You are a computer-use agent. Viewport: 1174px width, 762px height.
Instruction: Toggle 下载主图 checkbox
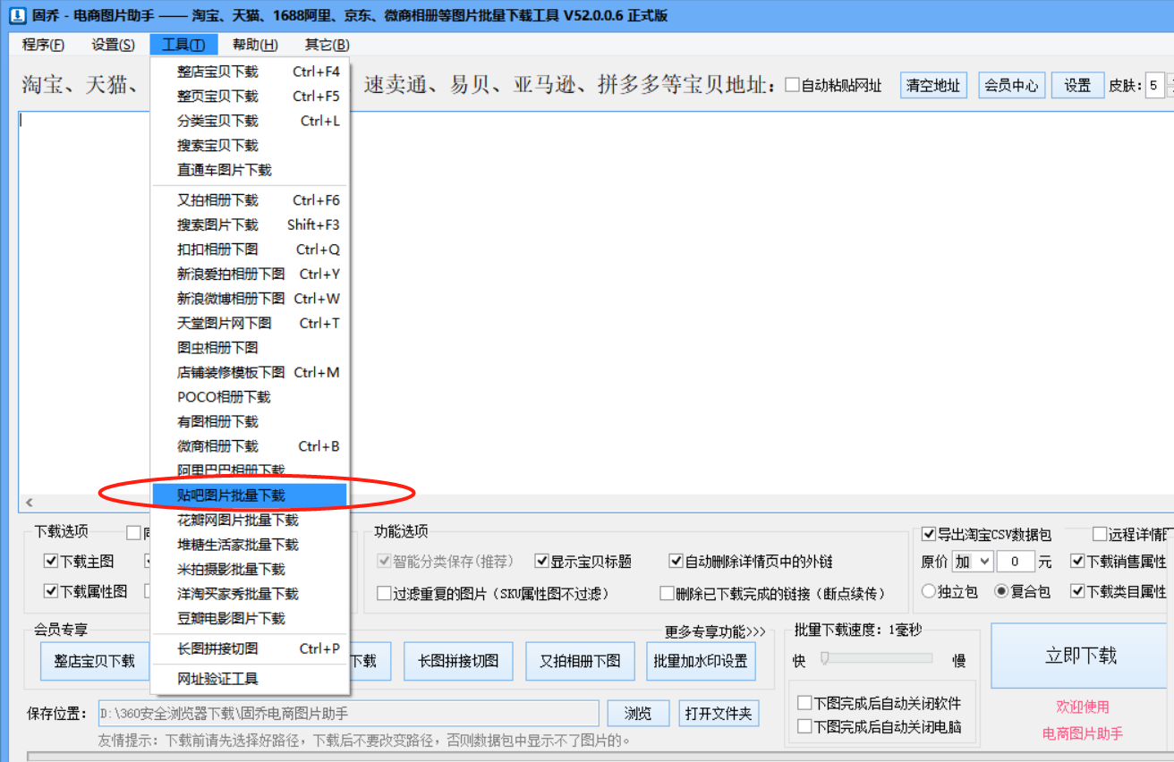click(51, 562)
